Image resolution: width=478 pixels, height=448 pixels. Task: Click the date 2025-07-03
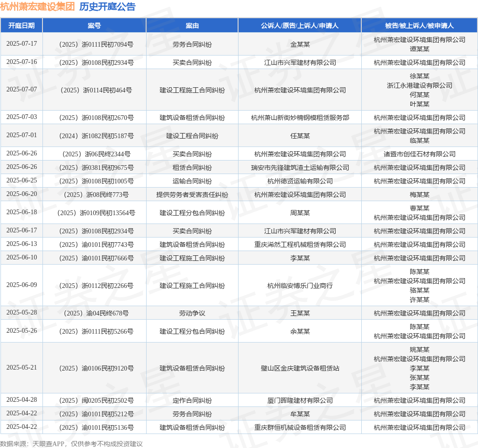coord(21,117)
